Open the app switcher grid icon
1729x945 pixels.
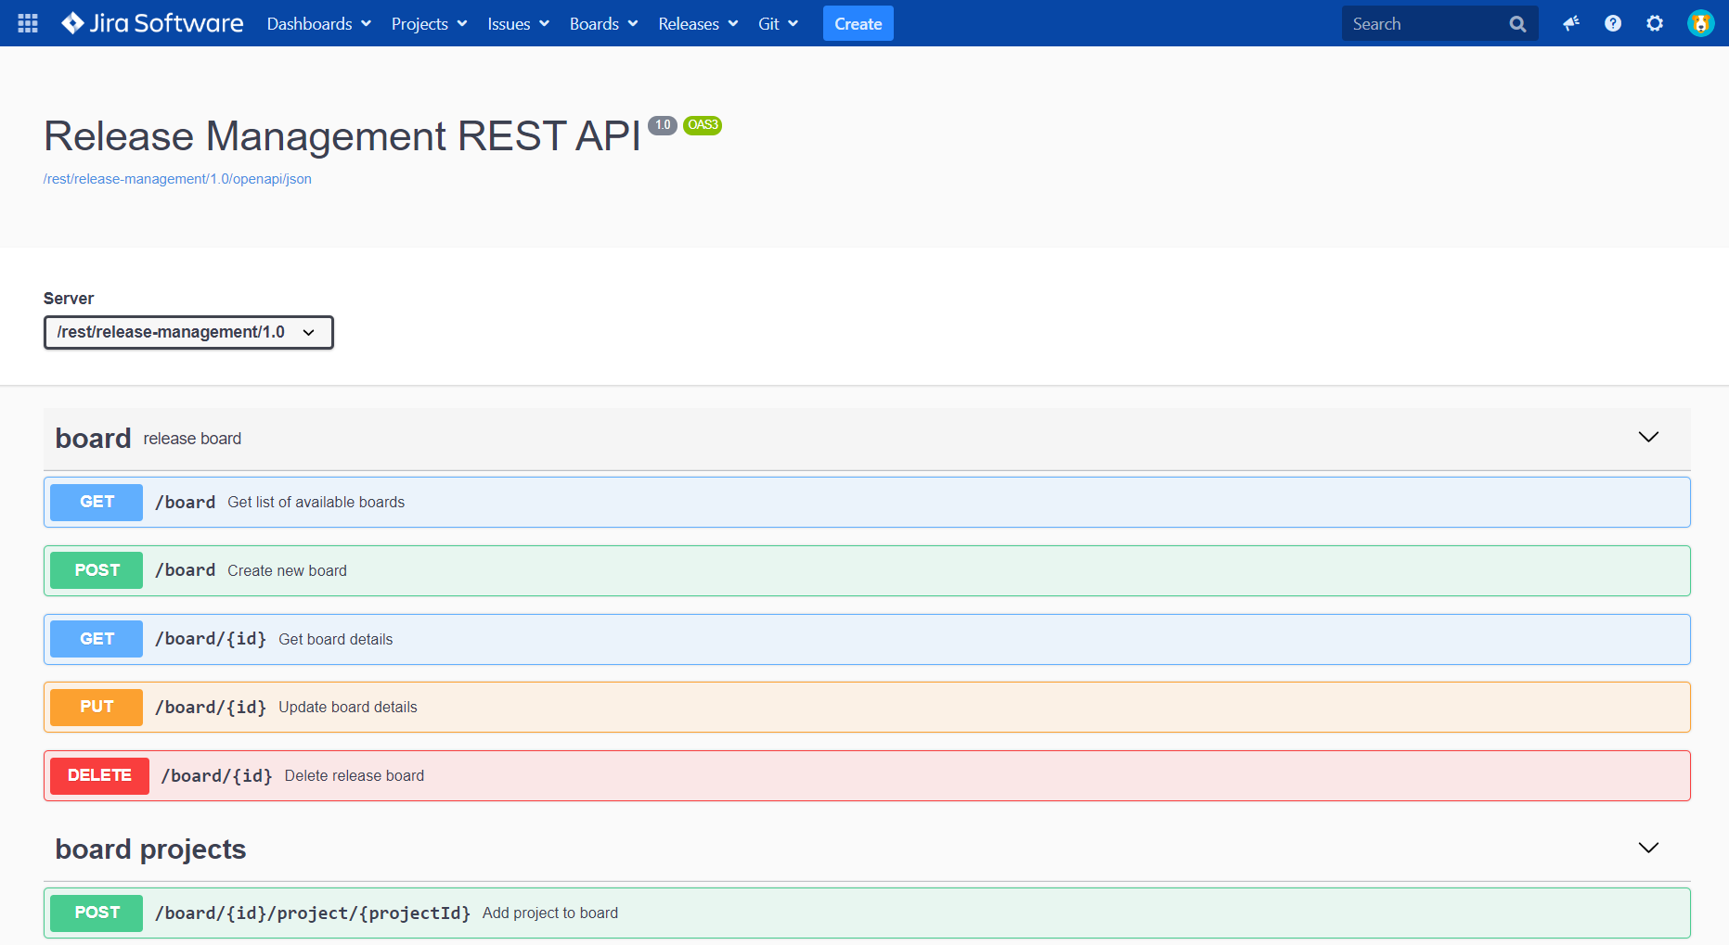(x=28, y=23)
